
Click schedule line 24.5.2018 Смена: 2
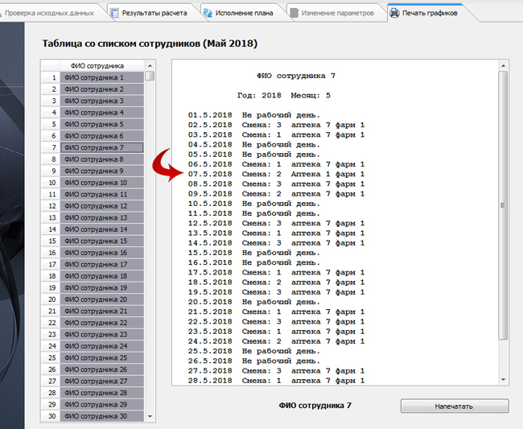pos(276,341)
